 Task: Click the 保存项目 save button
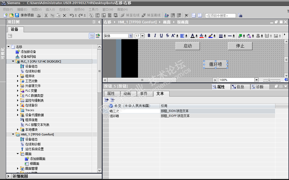click(x=25, y=15)
